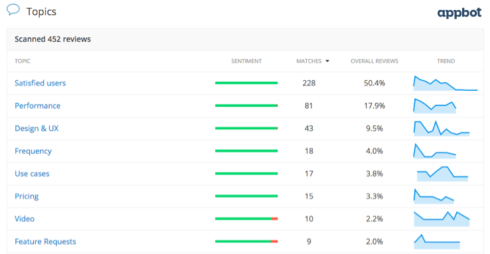Screen dimensions: 490x254
Task: Click the 3.8% overall reviews value
Action: pos(374,174)
